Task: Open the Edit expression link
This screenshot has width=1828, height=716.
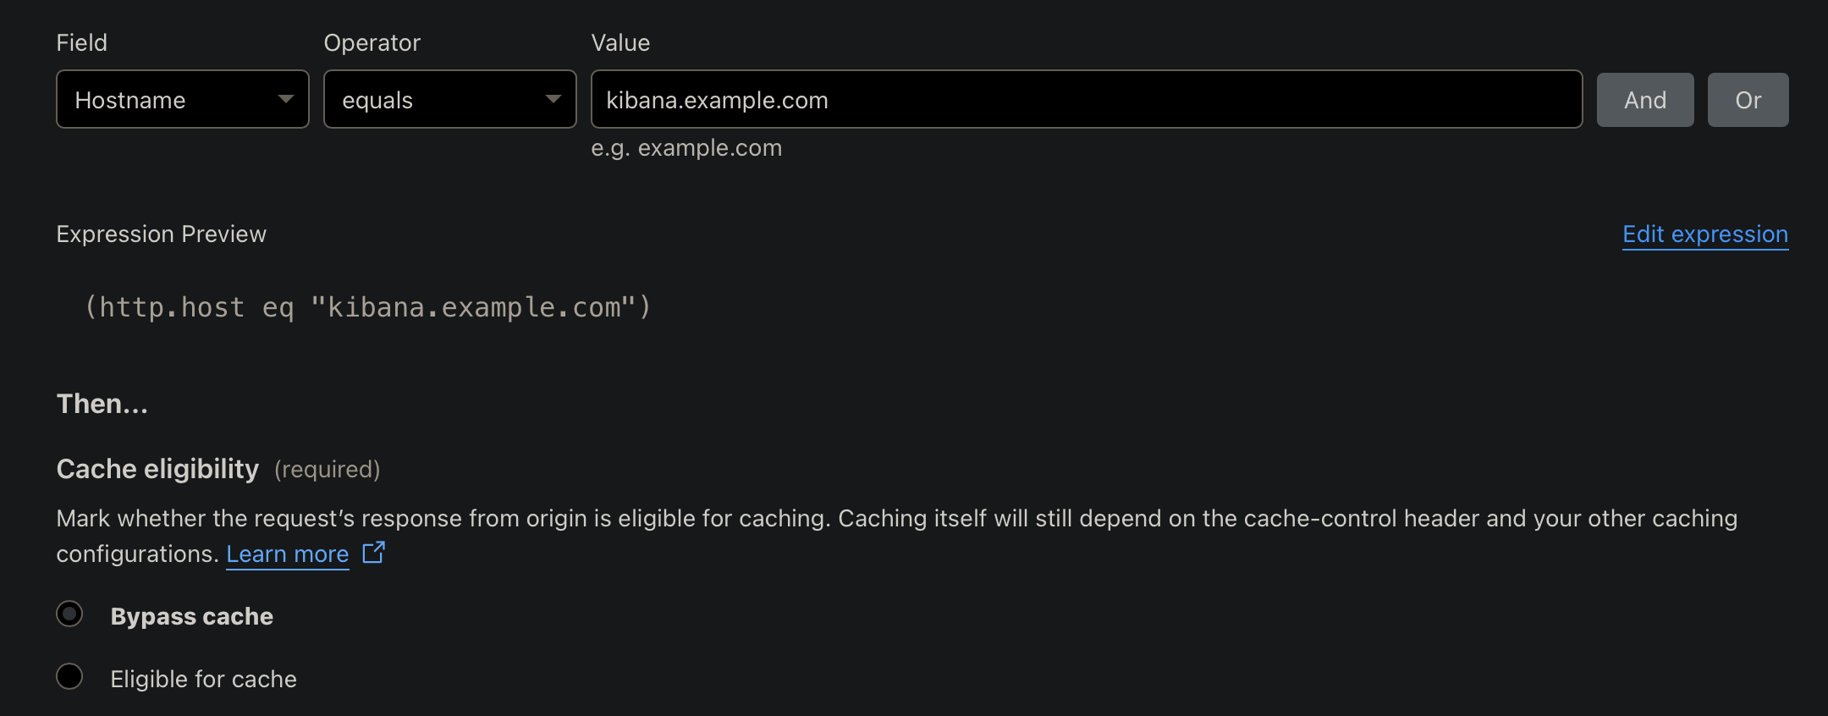Action: 1704,234
